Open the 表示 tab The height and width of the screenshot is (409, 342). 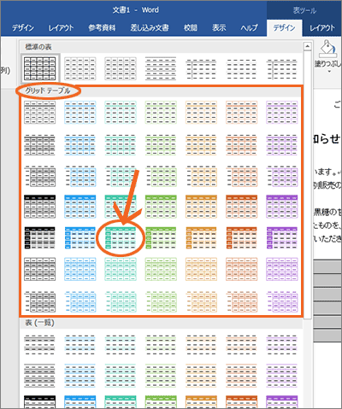click(x=219, y=28)
